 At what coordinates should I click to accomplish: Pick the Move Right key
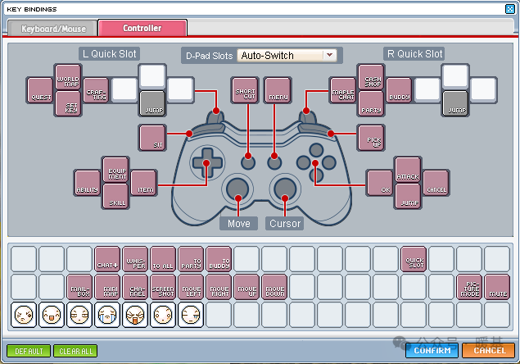(219, 287)
